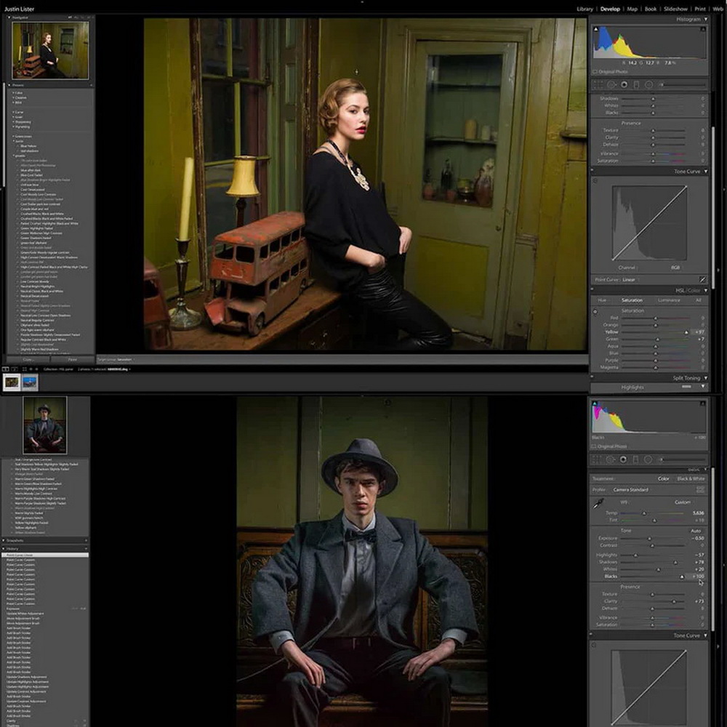Collapse the Split Toning panel triangle
This screenshot has width=727, height=727.
704,378
